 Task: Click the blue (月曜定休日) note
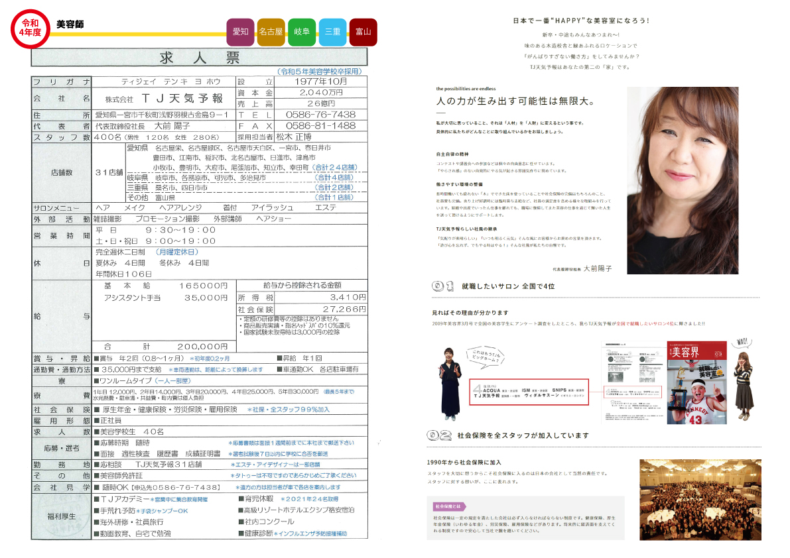(x=177, y=252)
